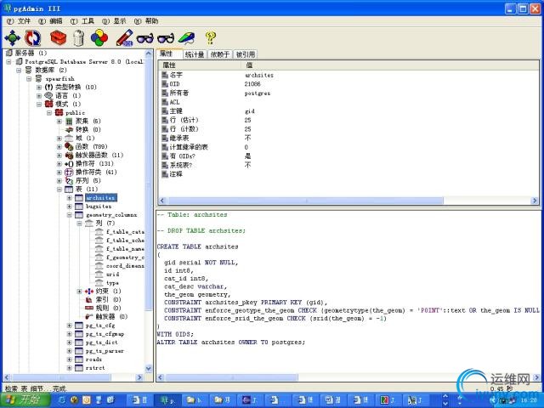Click the 主键 property row
544x408 pixels.
[x=348, y=111]
